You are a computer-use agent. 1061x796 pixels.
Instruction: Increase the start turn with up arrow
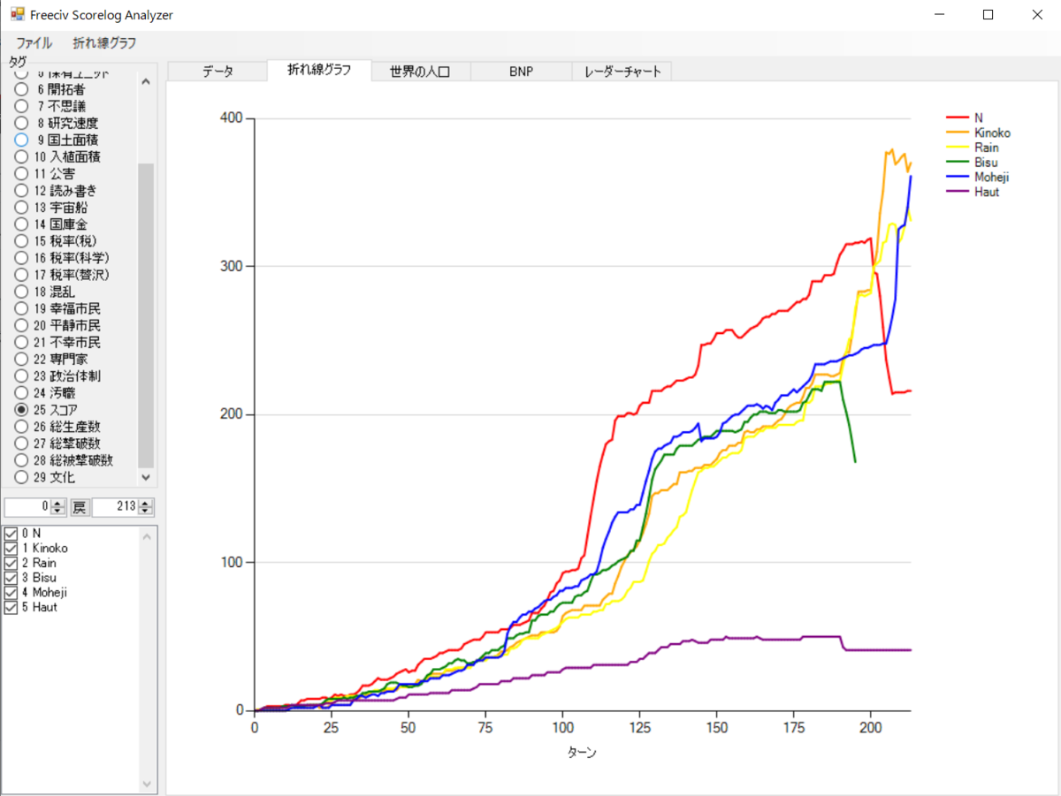[58, 503]
